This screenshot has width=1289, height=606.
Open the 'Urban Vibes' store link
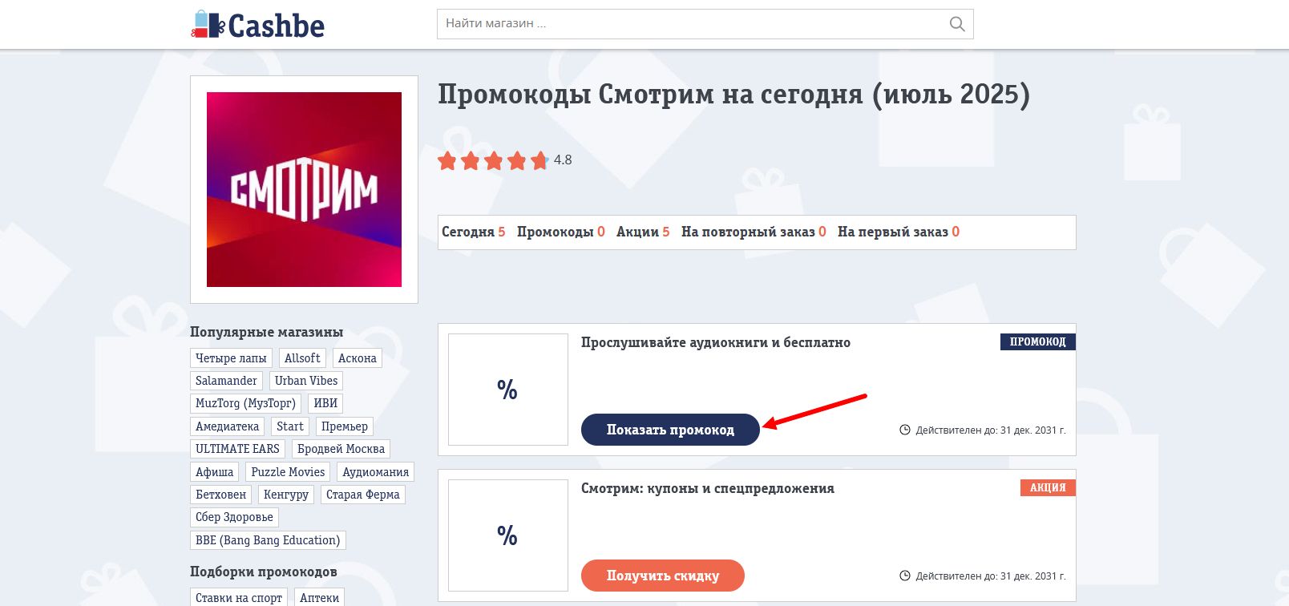coord(306,381)
